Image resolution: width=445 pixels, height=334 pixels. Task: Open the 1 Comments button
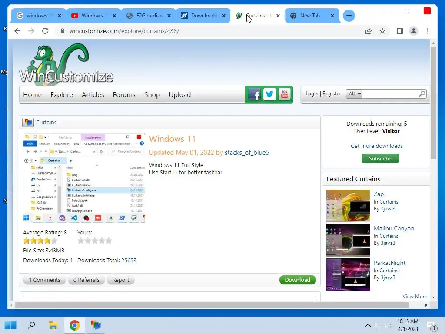click(x=44, y=280)
